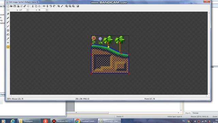Select the Fill bucket tool
Viewport: 218px width, 123px height.
(8, 35)
